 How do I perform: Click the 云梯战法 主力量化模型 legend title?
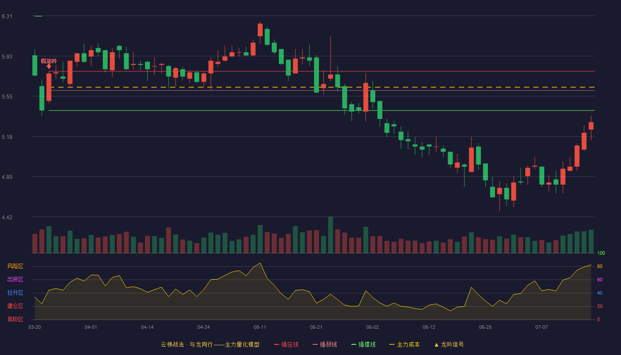(210, 344)
